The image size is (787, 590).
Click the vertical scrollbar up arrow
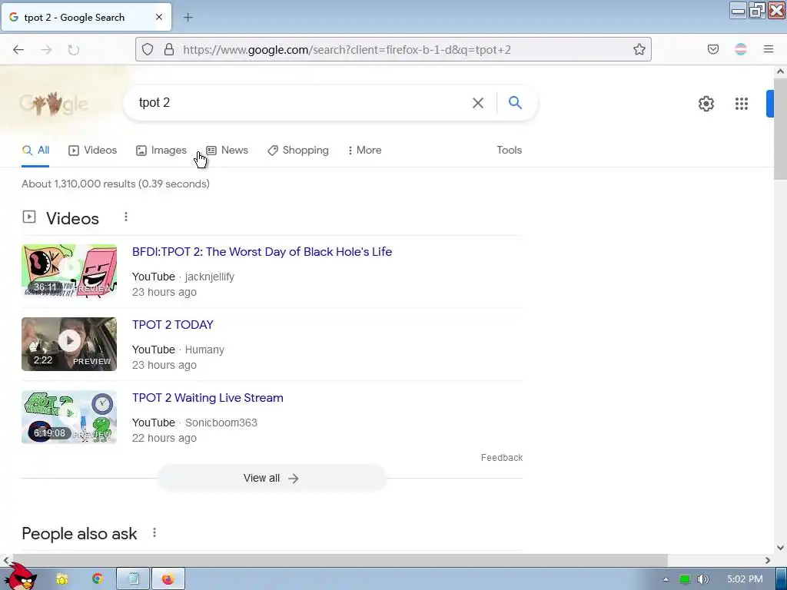tap(781, 71)
